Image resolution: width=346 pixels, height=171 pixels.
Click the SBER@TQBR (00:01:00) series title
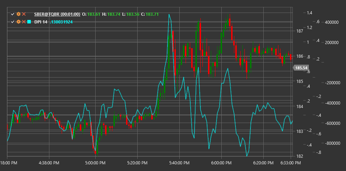click(57, 14)
